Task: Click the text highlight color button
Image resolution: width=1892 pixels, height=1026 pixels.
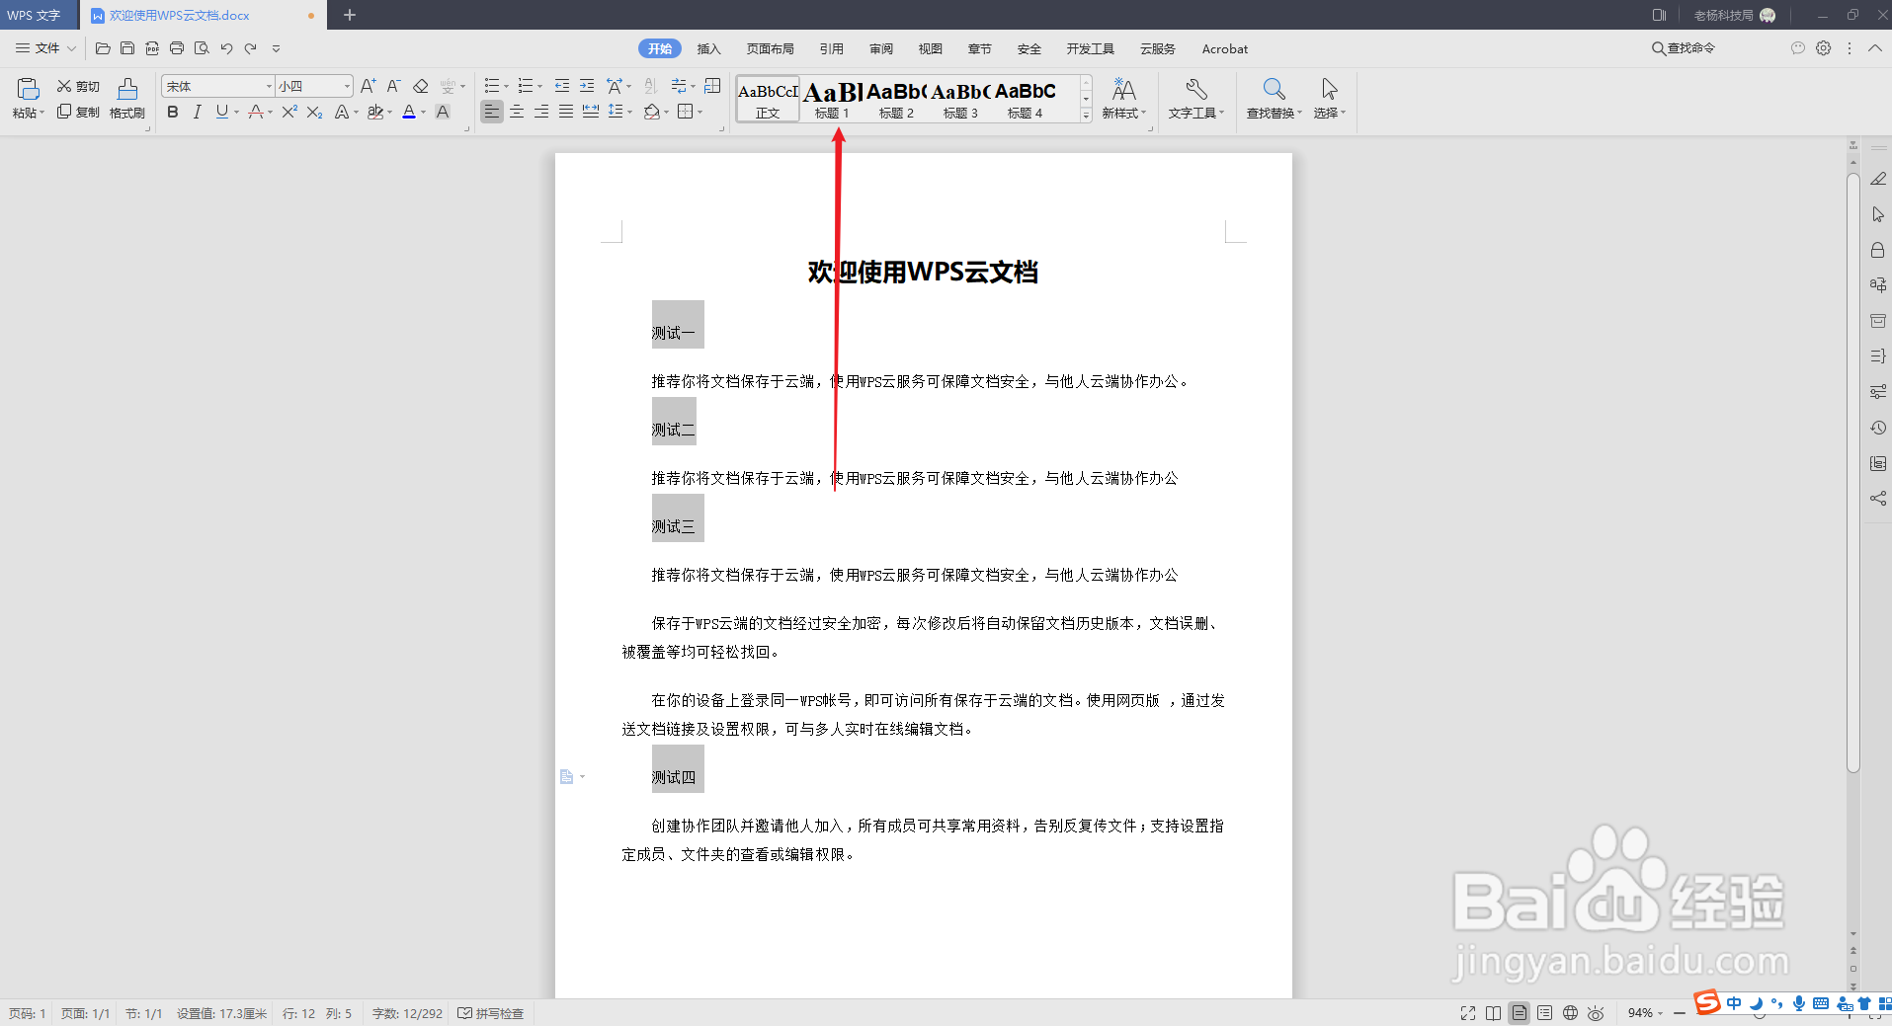Action: [375, 112]
